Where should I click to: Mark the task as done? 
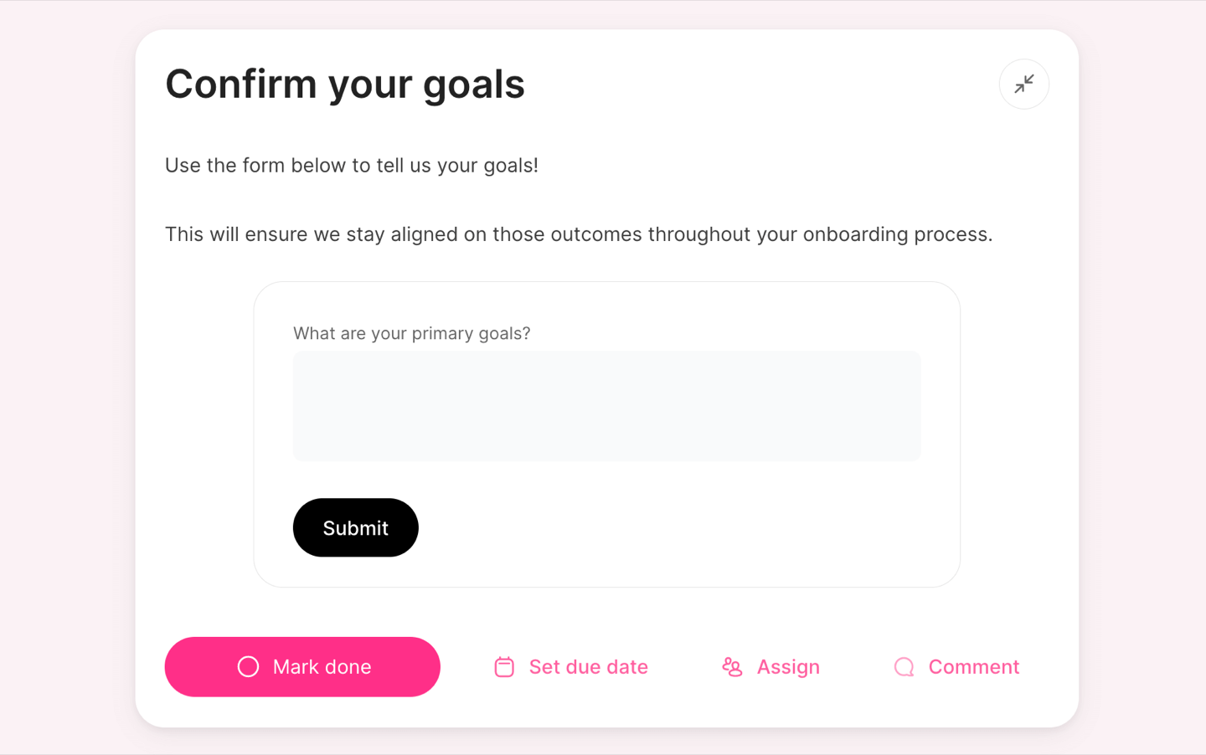(302, 667)
